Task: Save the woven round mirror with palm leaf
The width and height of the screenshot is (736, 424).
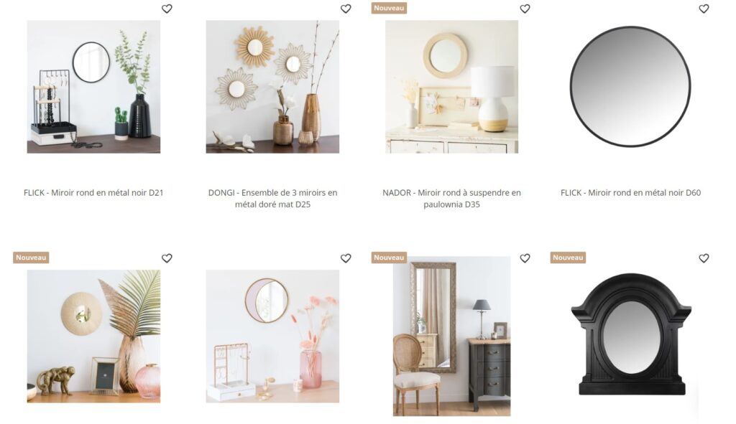Action: point(167,258)
